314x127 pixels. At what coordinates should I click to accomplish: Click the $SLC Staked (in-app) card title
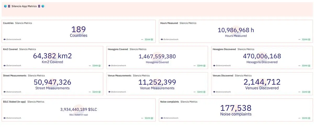(x=14, y=102)
